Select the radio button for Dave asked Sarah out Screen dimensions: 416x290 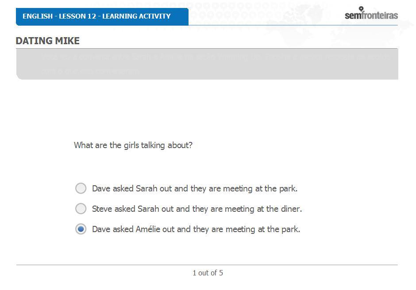coord(81,188)
